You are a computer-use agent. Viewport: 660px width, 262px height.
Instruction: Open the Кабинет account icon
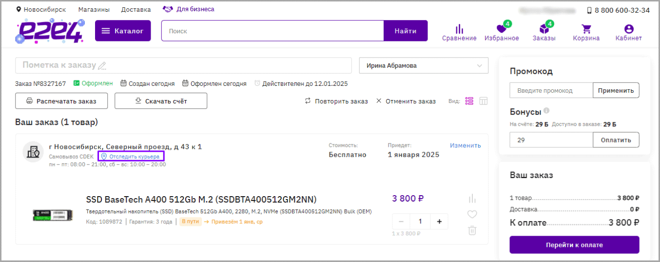click(629, 29)
